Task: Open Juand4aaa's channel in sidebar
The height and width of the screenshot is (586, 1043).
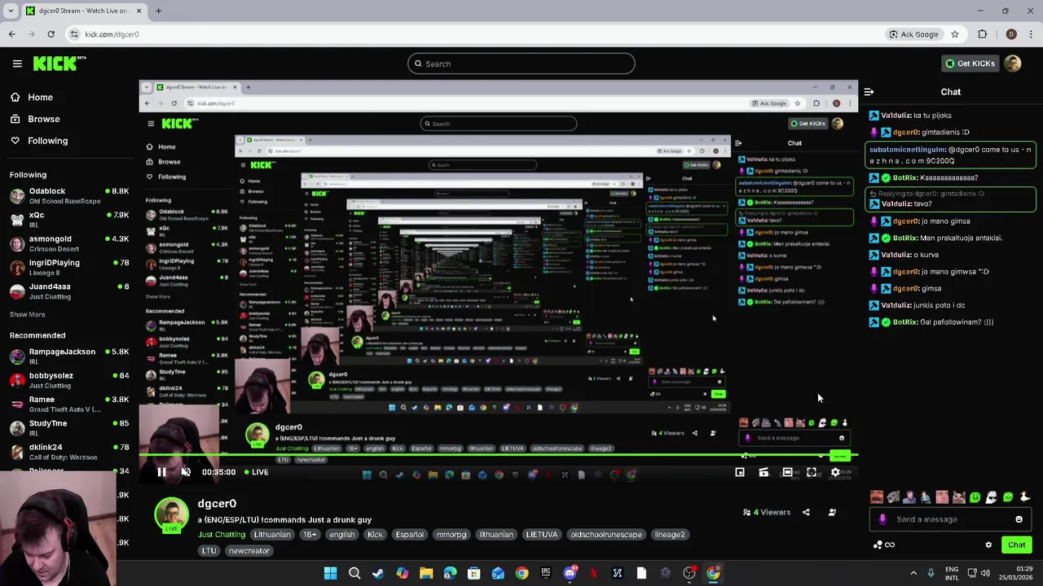Action: point(69,291)
